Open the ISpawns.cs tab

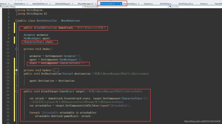click(x=148, y=4)
